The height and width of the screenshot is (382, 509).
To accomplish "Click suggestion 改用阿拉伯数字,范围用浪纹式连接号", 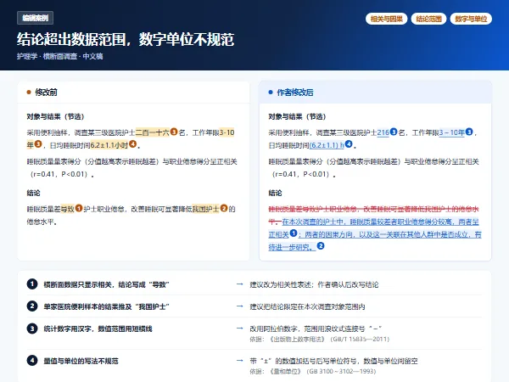I will [x=316, y=329].
